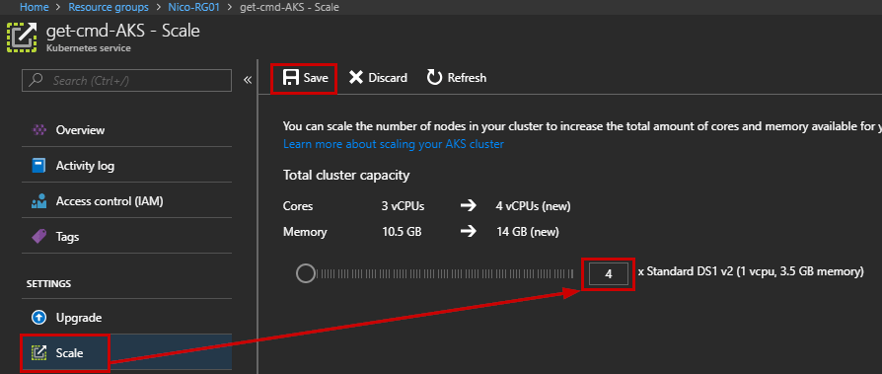
Task: Click the 'x Standard DS1 v2' node size text
Action: click(x=751, y=272)
